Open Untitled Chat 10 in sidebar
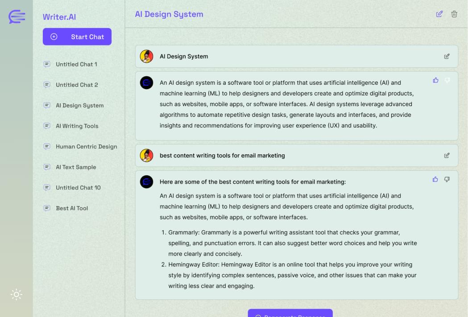Viewport: 468px width, 317px height. 78,188
